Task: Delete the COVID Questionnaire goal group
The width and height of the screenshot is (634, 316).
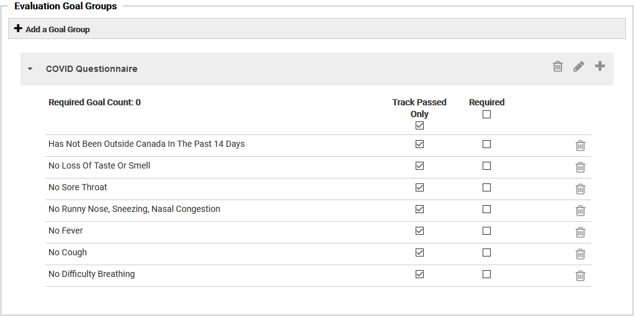Action: [558, 66]
